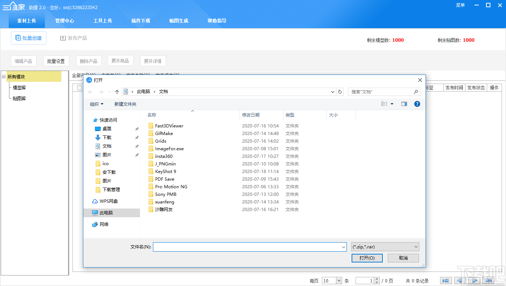Click the change view layout icon
This screenshot has width=506, height=286.
point(384,104)
